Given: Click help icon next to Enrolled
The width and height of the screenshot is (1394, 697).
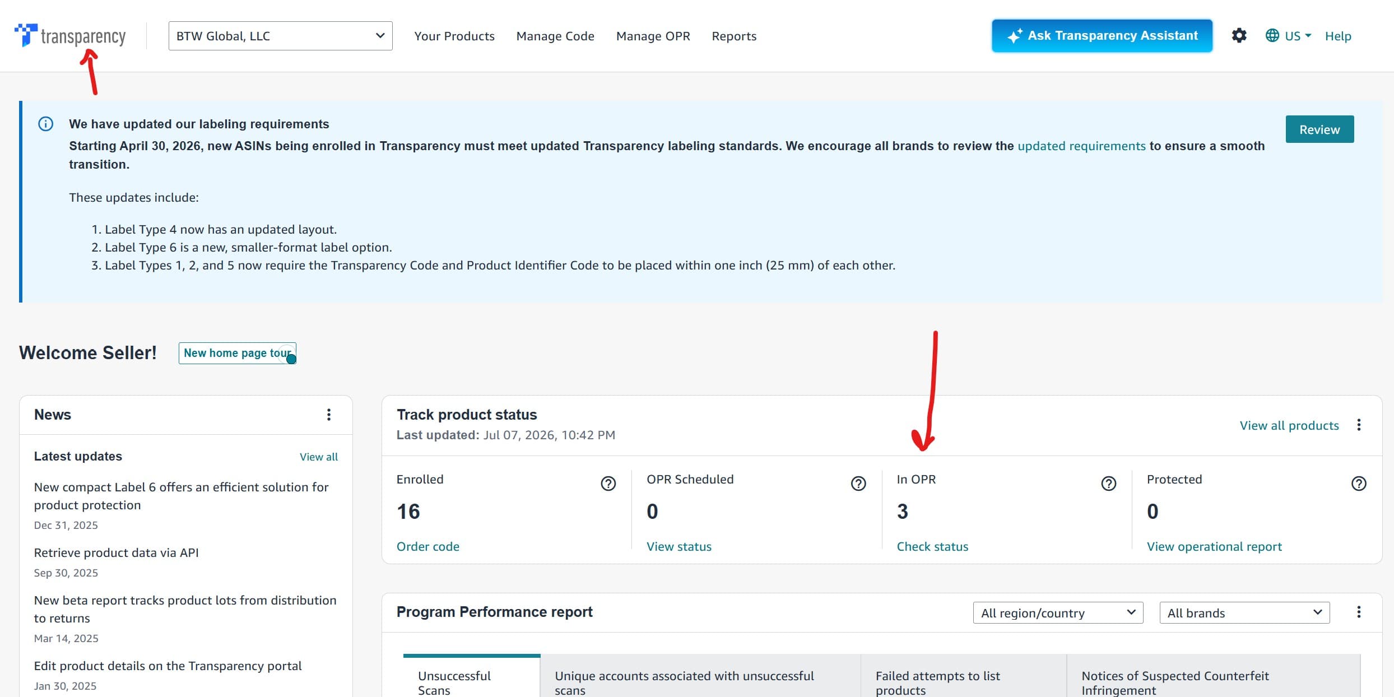Looking at the screenshot, I should tap(608, 484).
